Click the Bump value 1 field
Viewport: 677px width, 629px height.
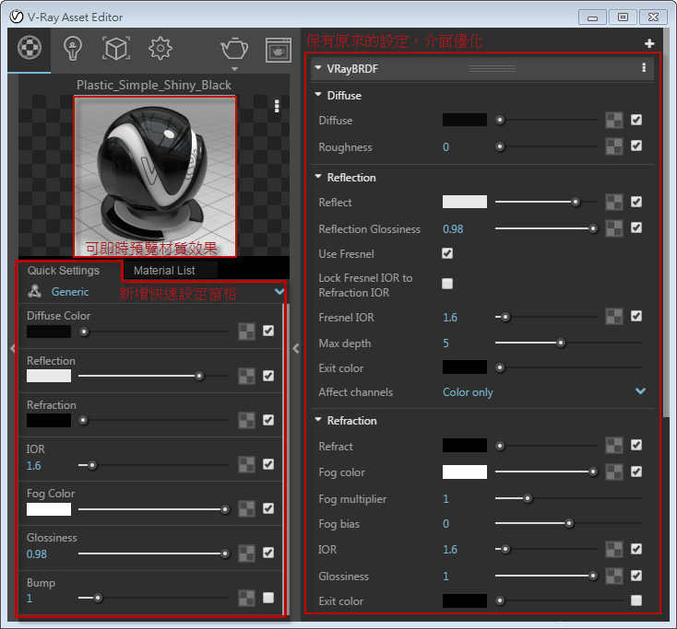pyautogui.click(x=30, y=598)
